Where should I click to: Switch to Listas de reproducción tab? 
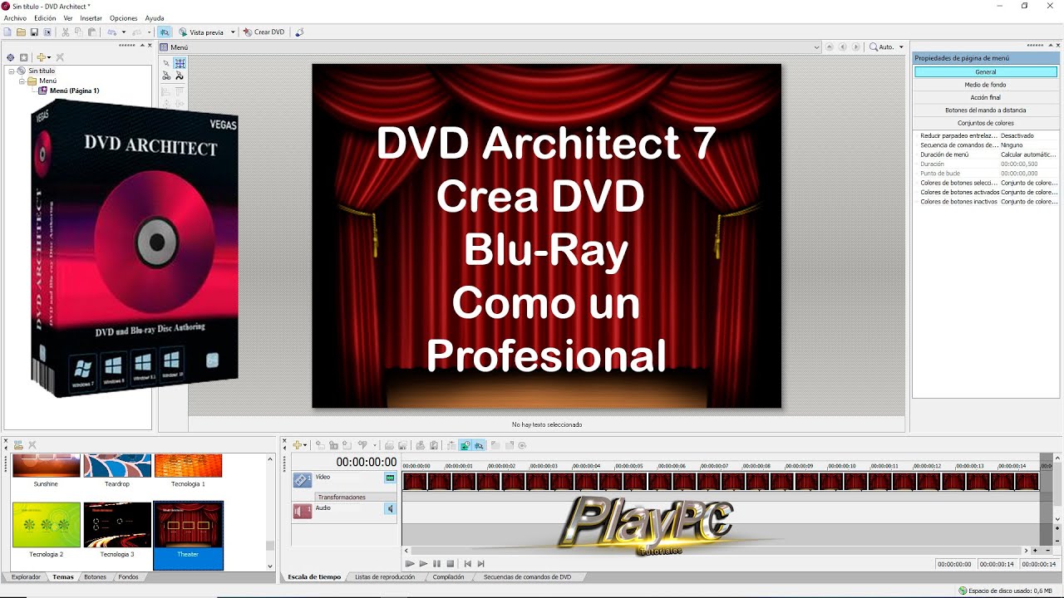(385, 576)
